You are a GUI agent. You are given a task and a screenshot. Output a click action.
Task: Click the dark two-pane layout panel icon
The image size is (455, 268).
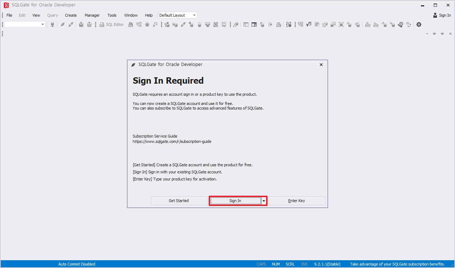pos(254,24)
